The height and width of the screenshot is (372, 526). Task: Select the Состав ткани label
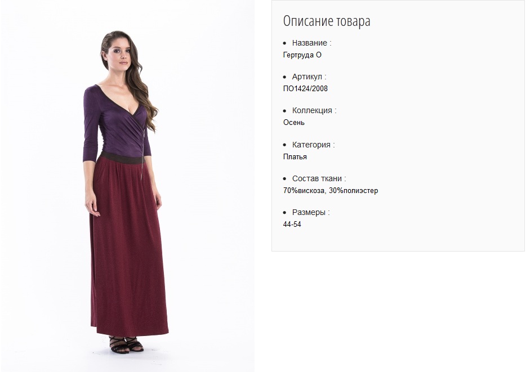click(x=319, y=178)
